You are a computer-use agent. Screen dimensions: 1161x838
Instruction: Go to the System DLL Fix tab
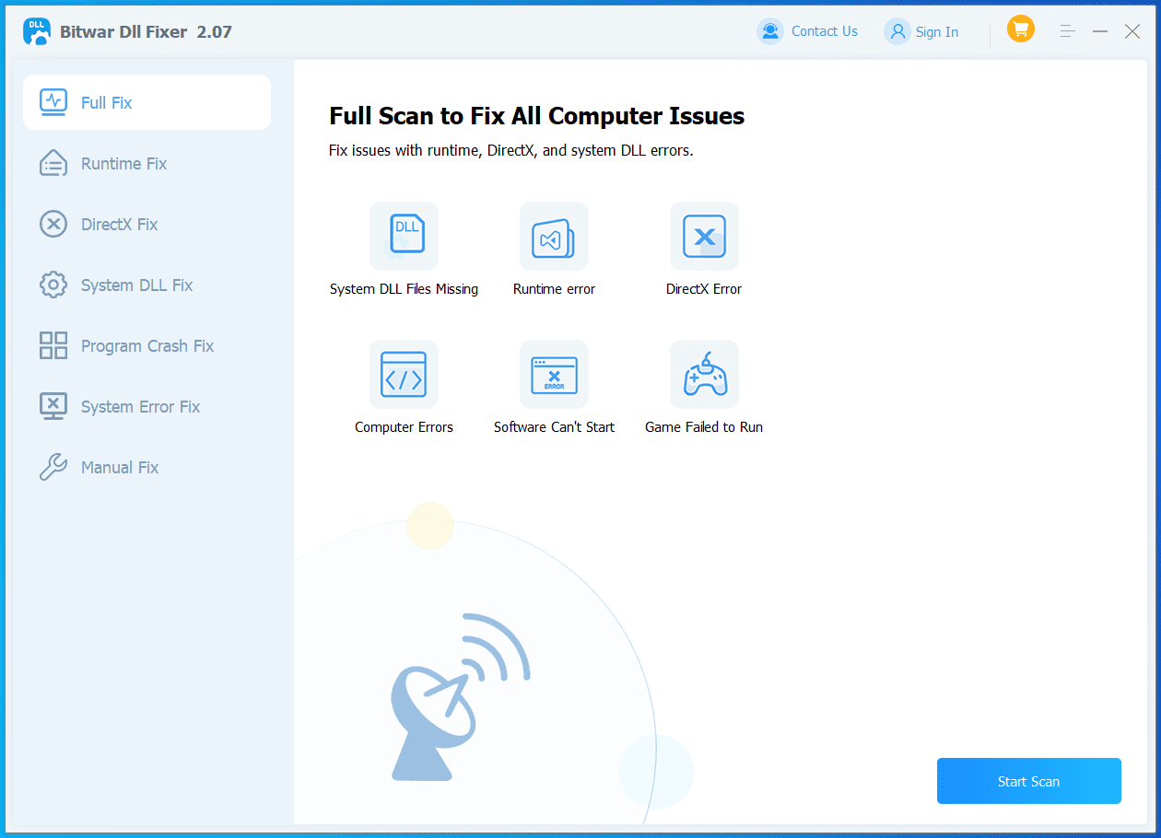click(x=147, y=285)
